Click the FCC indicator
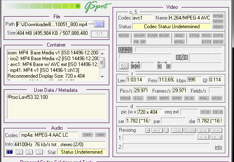The height and width of the screenshot is (162, 234). (206, 36)
